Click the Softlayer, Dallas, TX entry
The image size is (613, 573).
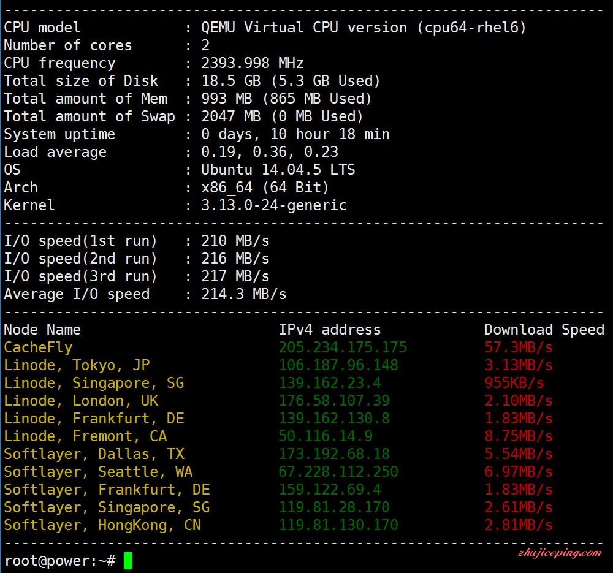[94, 453]
